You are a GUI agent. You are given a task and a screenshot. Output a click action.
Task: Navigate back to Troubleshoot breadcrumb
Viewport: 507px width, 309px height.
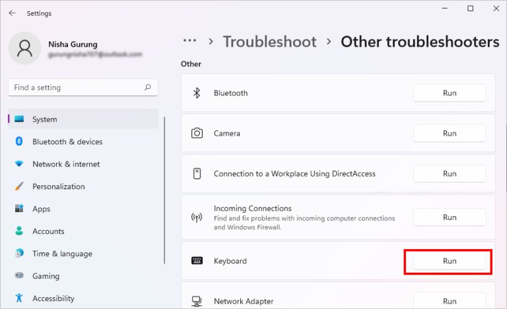[269, 42]
